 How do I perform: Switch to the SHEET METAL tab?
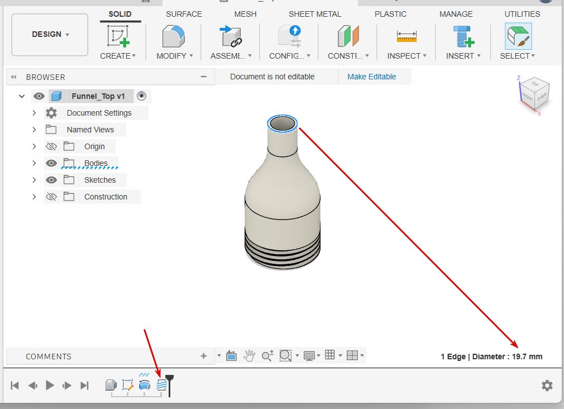click(x=315, y=14)
